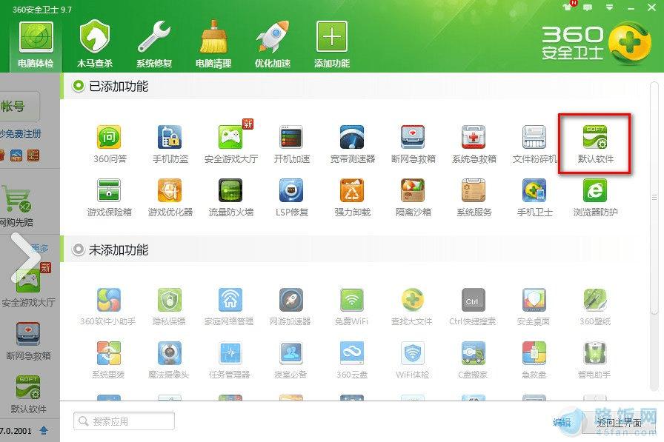Add 急救盘 function
The height and width of the screenshot is (442, 664).
pyautogui.click(x=534, y=360)
